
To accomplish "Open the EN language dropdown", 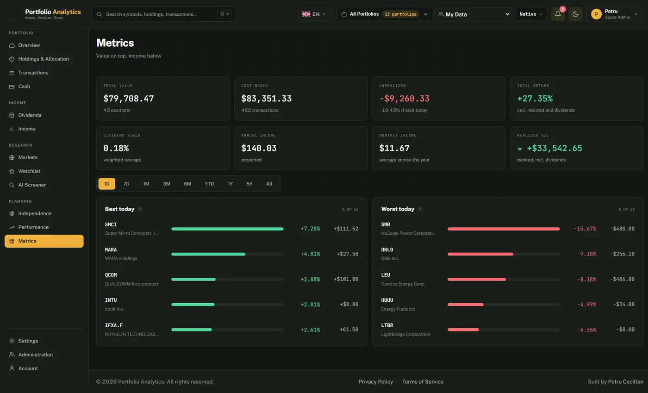I will pyautogui.click(x=314, y=14).
